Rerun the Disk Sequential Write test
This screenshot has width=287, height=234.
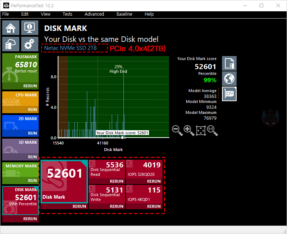pos(107,206)
